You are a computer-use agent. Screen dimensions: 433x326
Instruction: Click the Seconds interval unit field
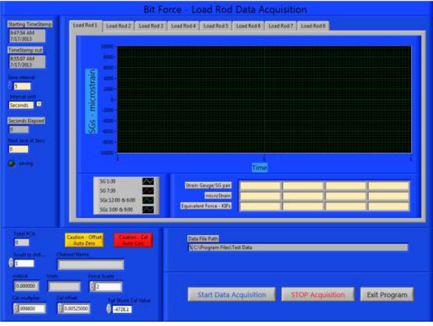coord(21,105)
